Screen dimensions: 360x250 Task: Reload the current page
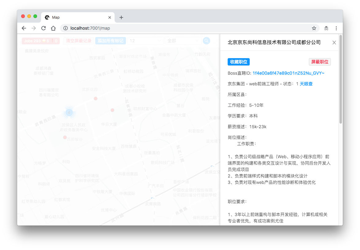pos(44,28)
